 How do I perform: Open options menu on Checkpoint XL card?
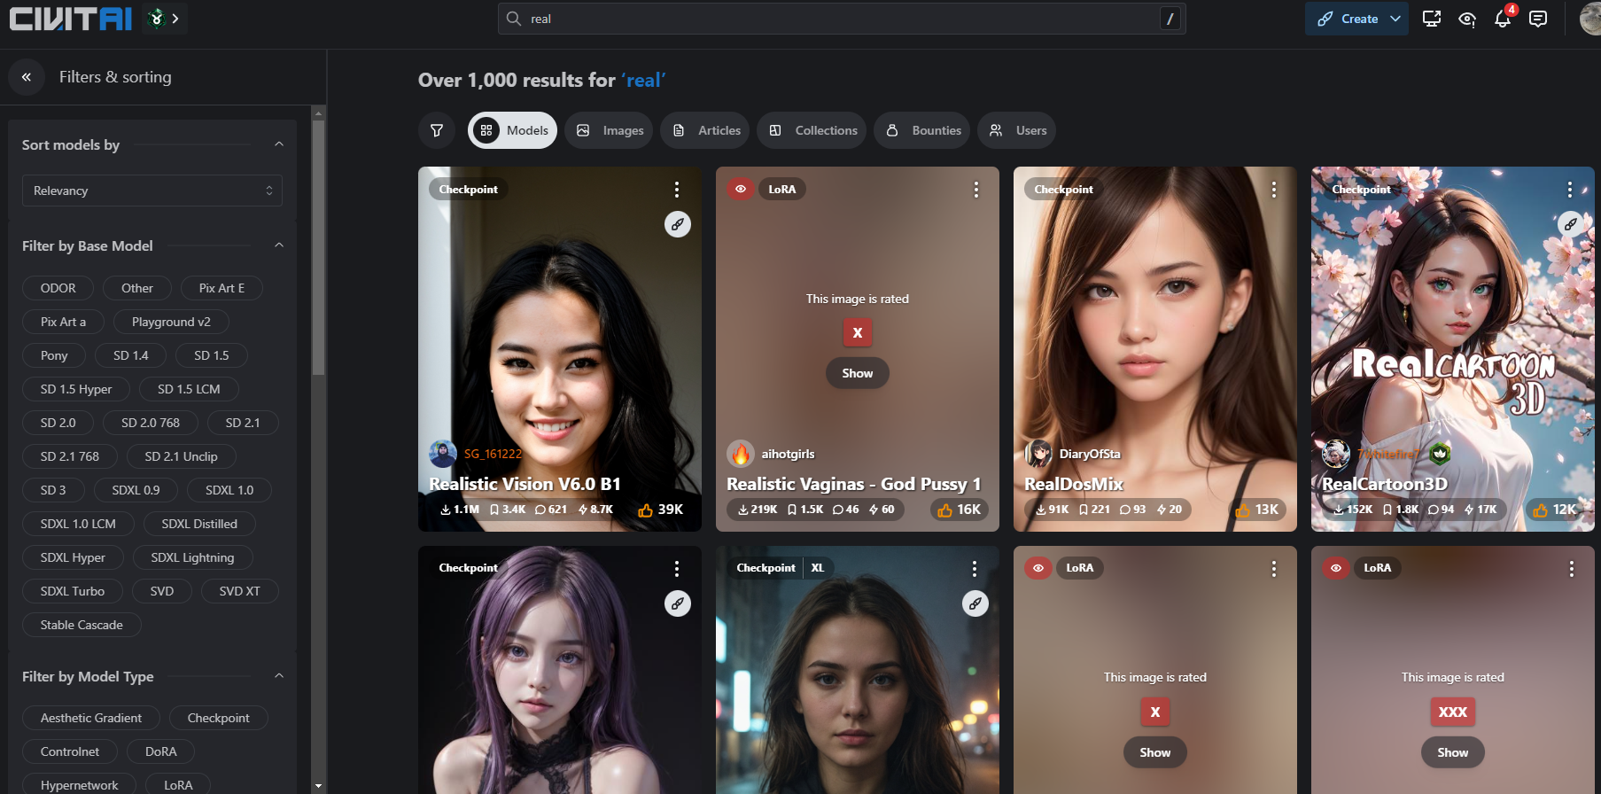pyautogui.click(x=975, y=569)
